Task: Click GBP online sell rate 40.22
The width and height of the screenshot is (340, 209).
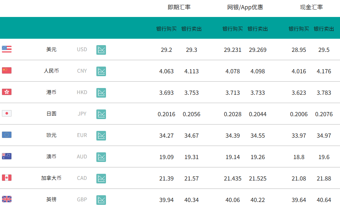Action: pyautogui.click(x=258, y=200)
